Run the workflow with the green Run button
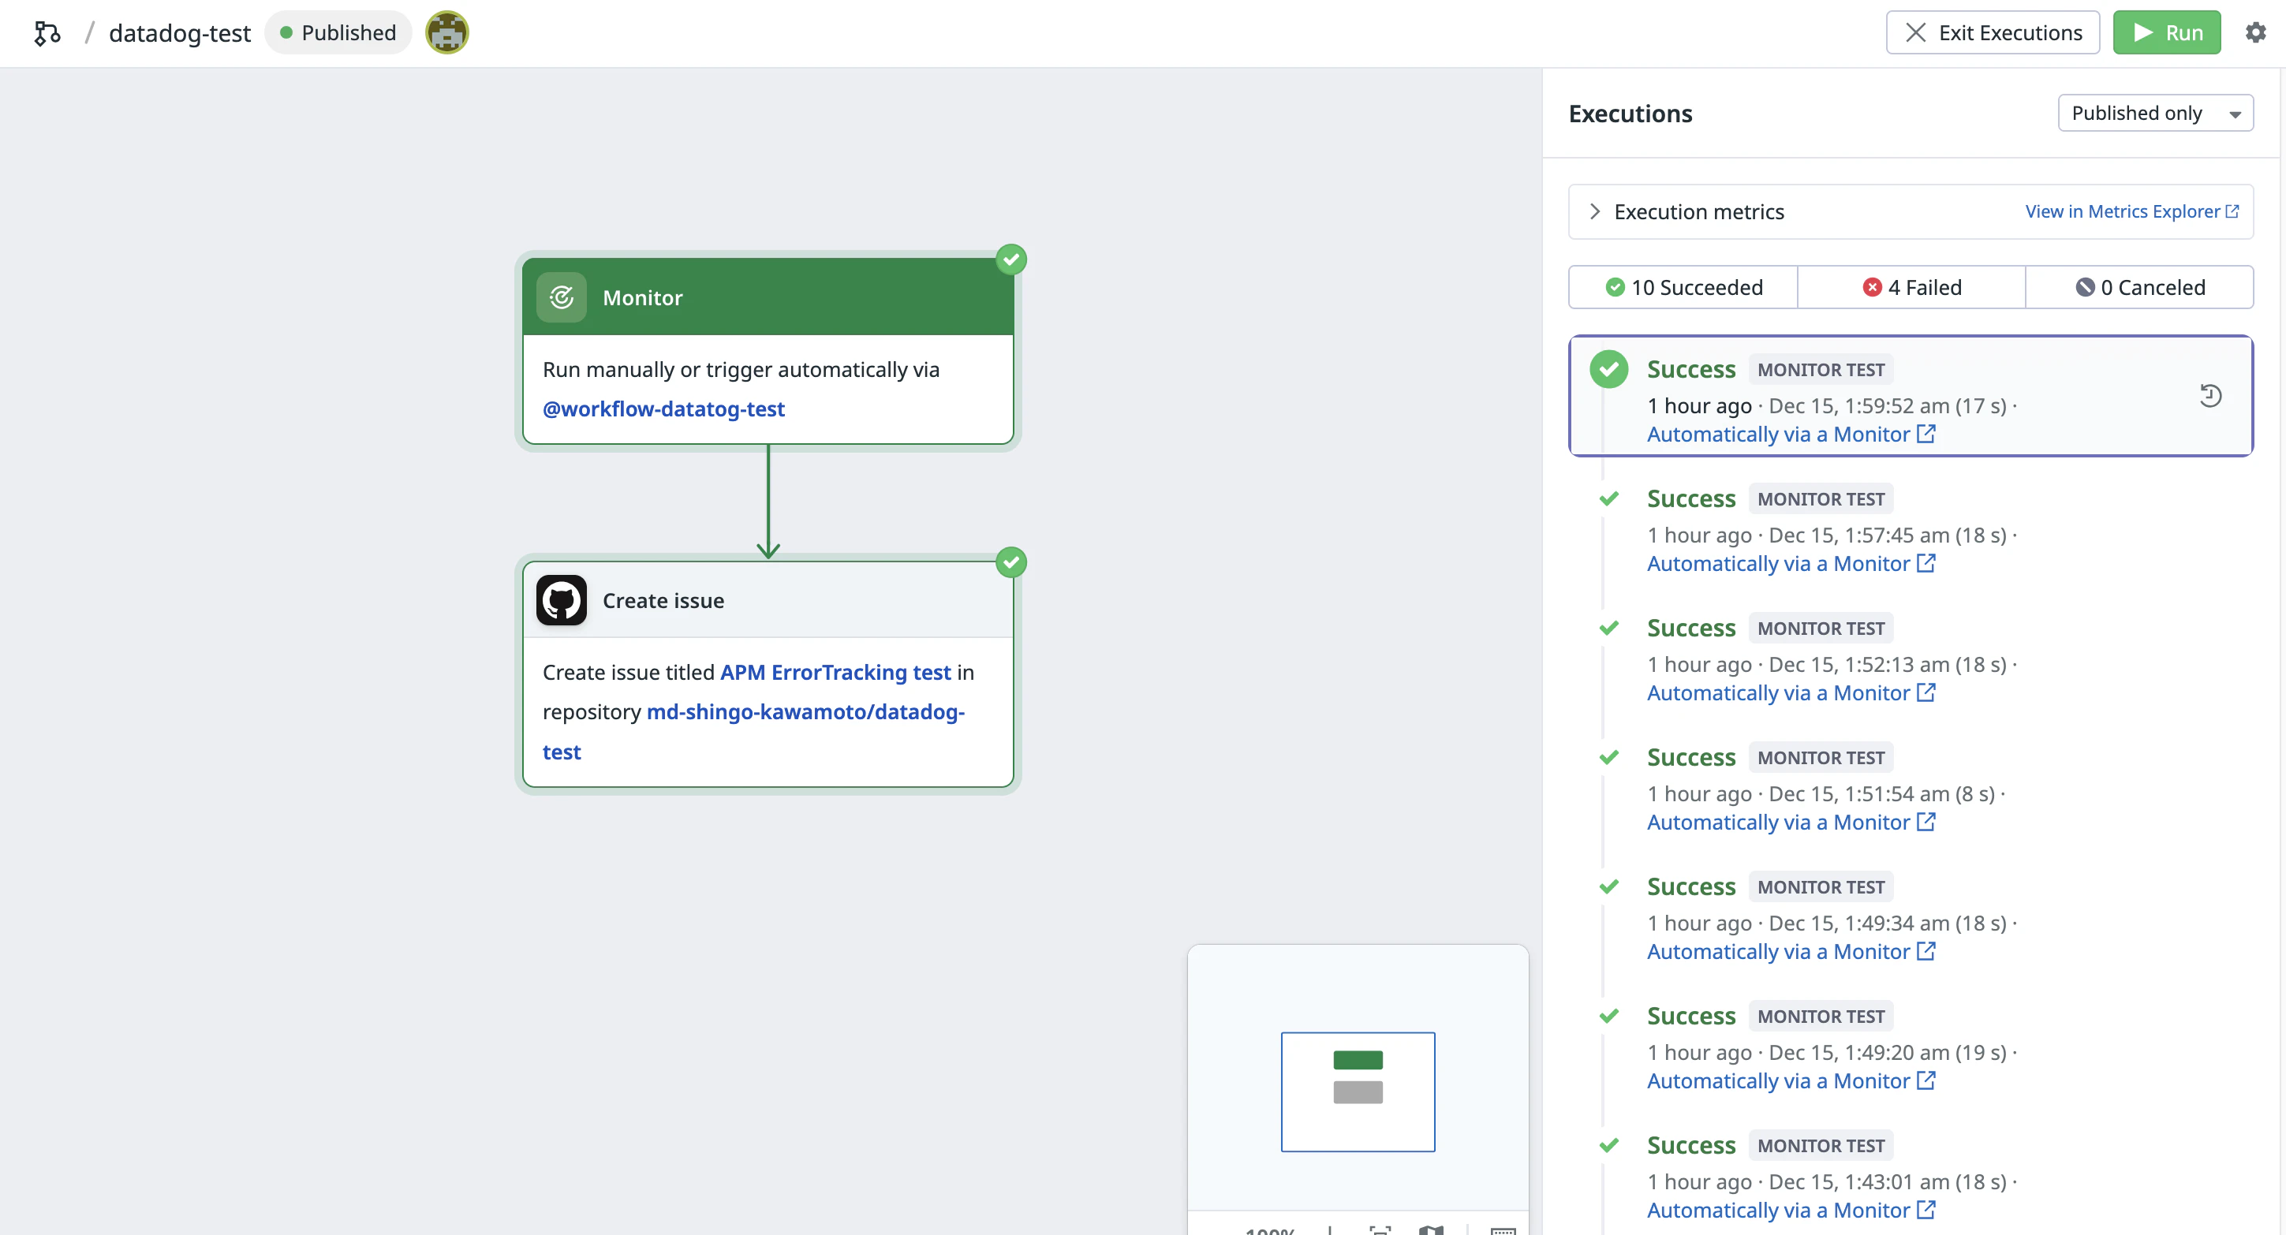This screenshot has height=1235, width=2286. pyautogui.click(x=2166, y=33)
